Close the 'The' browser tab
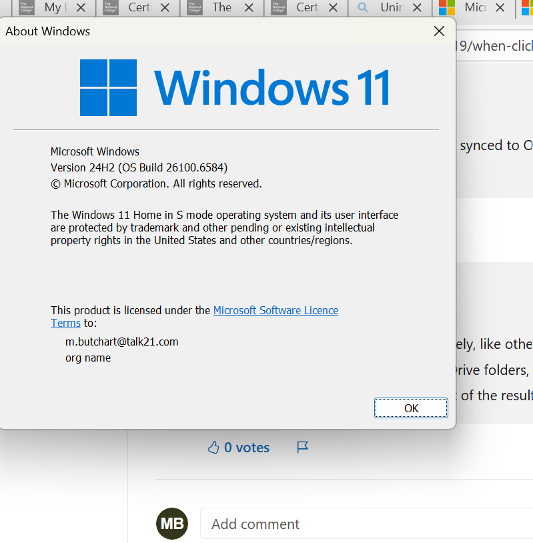This screenshot has width=533, height=543. tap(249, 7)
